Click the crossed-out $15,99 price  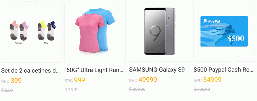[72, 89]
